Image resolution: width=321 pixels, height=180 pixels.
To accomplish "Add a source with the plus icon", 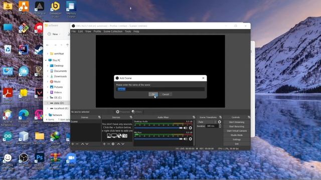I will [x=104, y=144].
